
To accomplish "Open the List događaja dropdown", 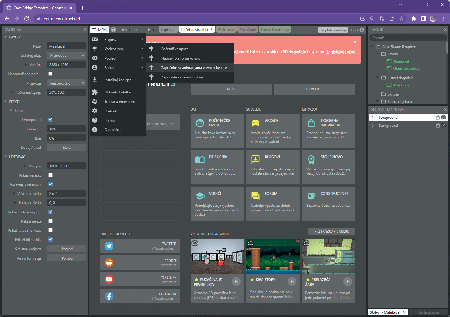I will coord(66,55).
